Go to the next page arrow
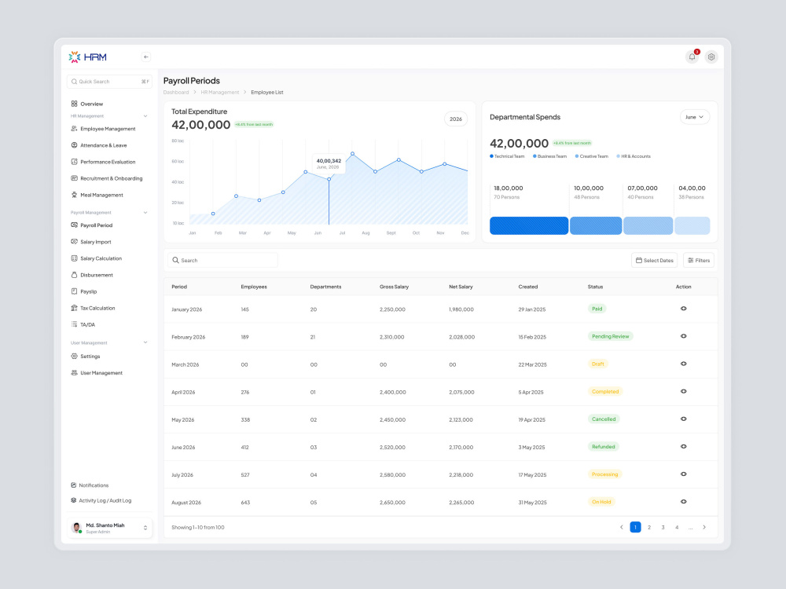Image resolution: width=786 pixels, height=589 pixels. (704, 528)
